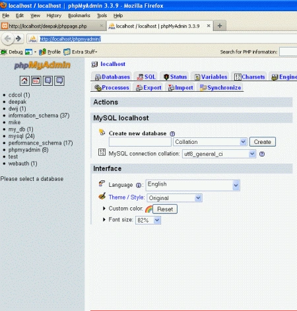Open the Import tab

tap(180, 88)
